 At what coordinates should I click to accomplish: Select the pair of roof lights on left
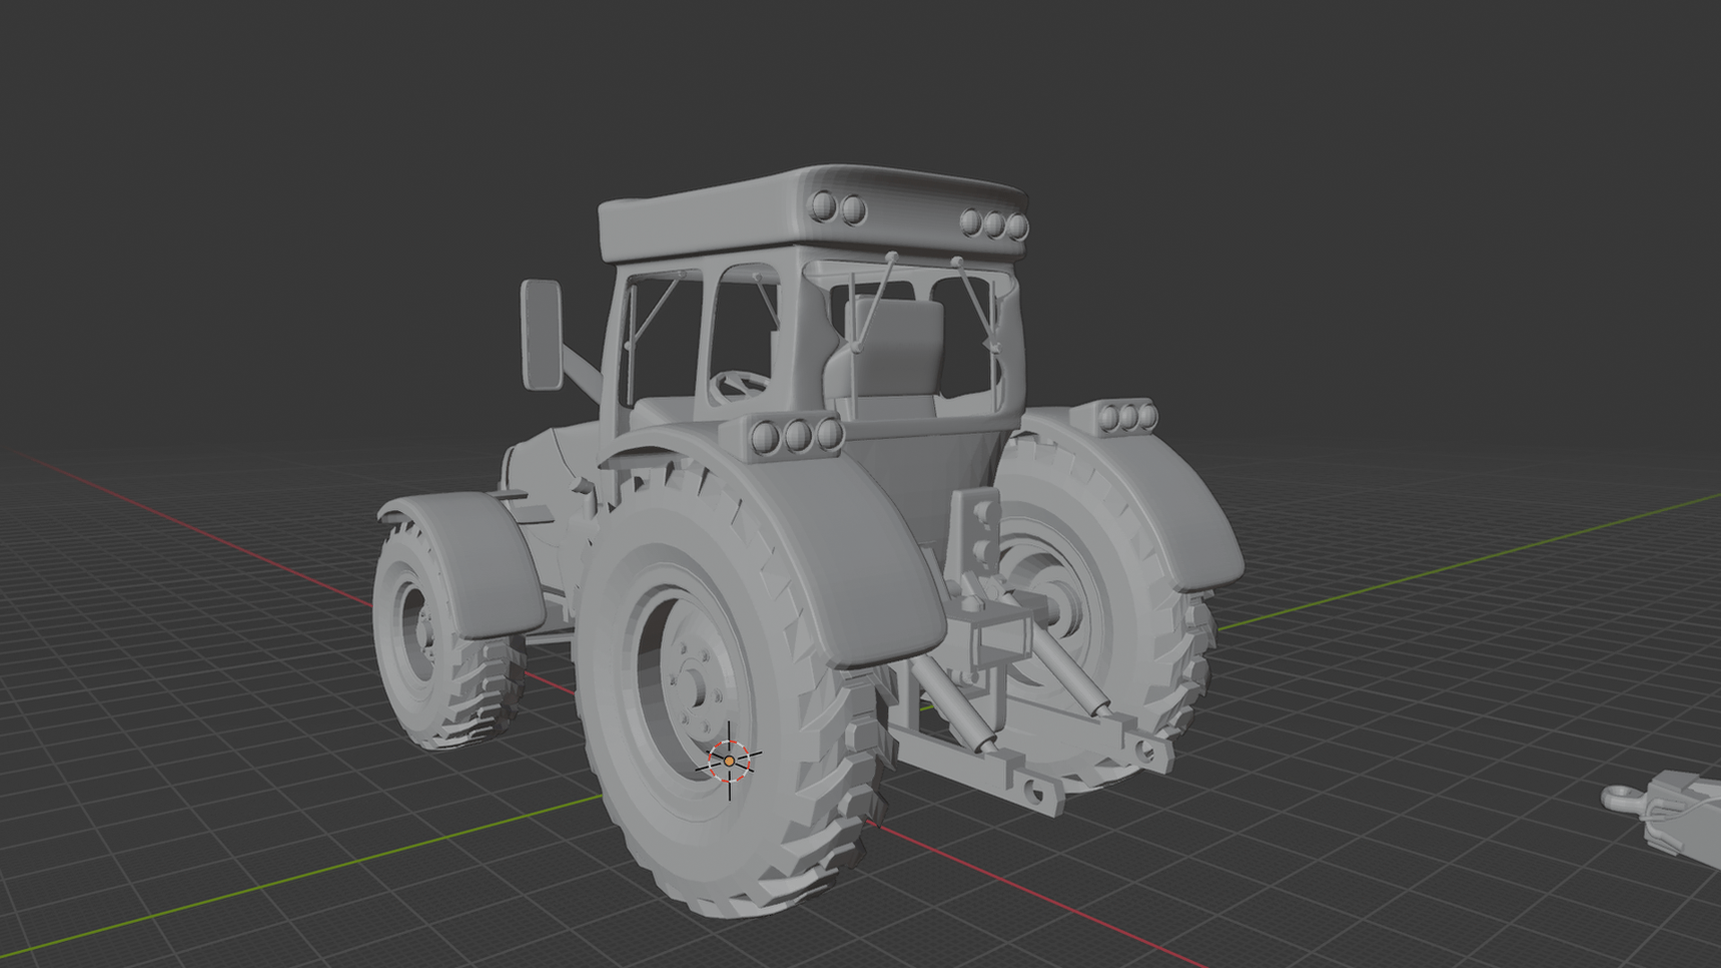837,209
